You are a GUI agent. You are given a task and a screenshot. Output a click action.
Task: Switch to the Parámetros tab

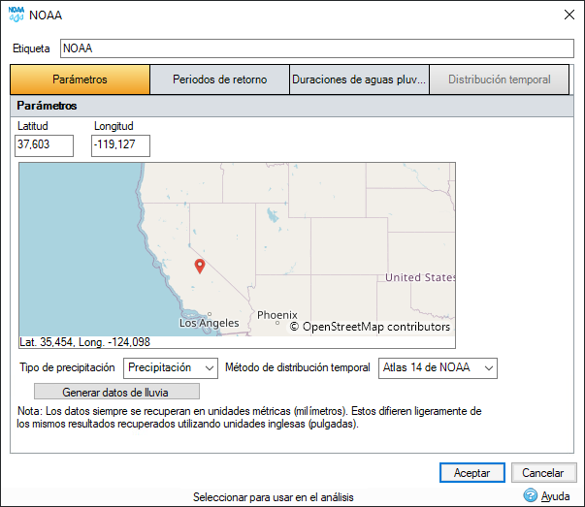(x=80, y=79)
